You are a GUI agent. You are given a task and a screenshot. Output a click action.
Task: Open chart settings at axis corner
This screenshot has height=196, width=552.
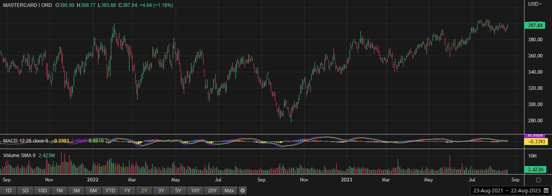(538, 180)
